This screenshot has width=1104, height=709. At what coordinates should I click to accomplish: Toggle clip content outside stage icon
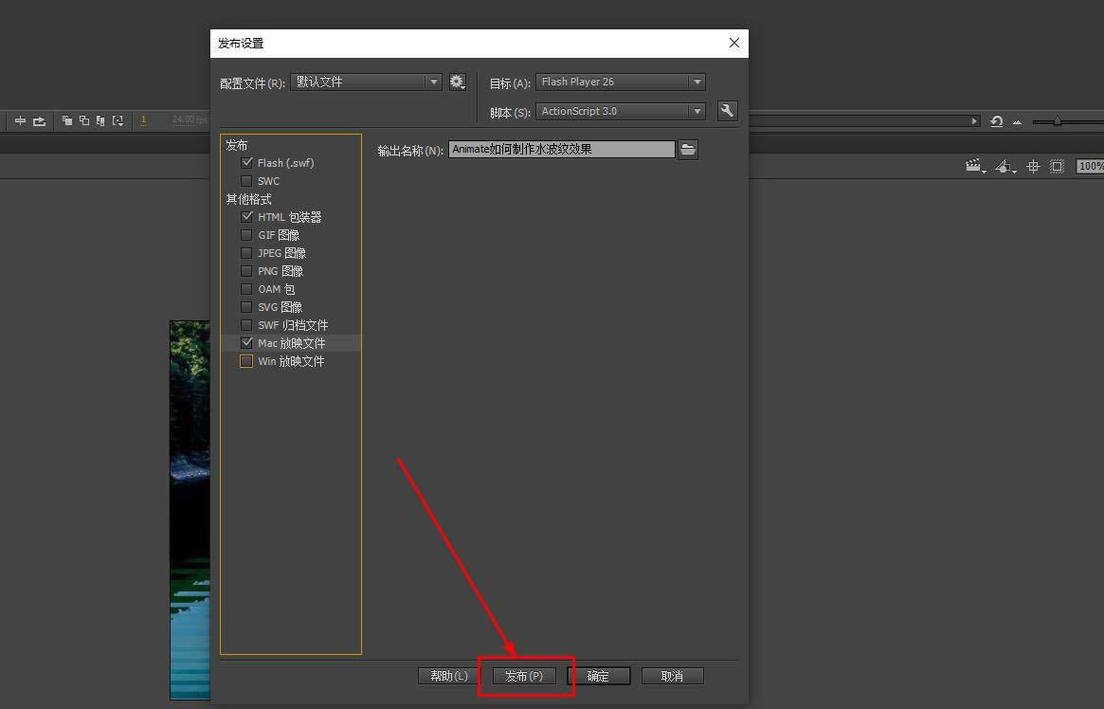[1057, 166]
